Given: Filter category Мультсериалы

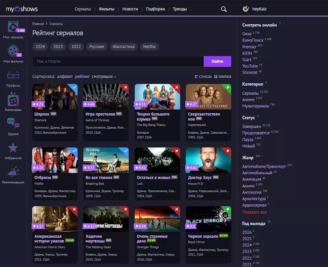Looking at the screenshot, I should click(x=255, y=106).
